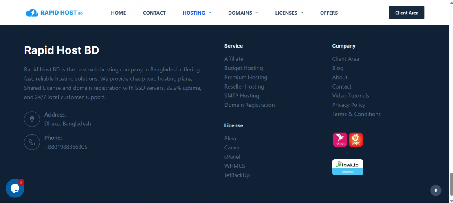
Task: Open the Budget Hosting link
Action: pyautogui.click(x=244, y=68)
